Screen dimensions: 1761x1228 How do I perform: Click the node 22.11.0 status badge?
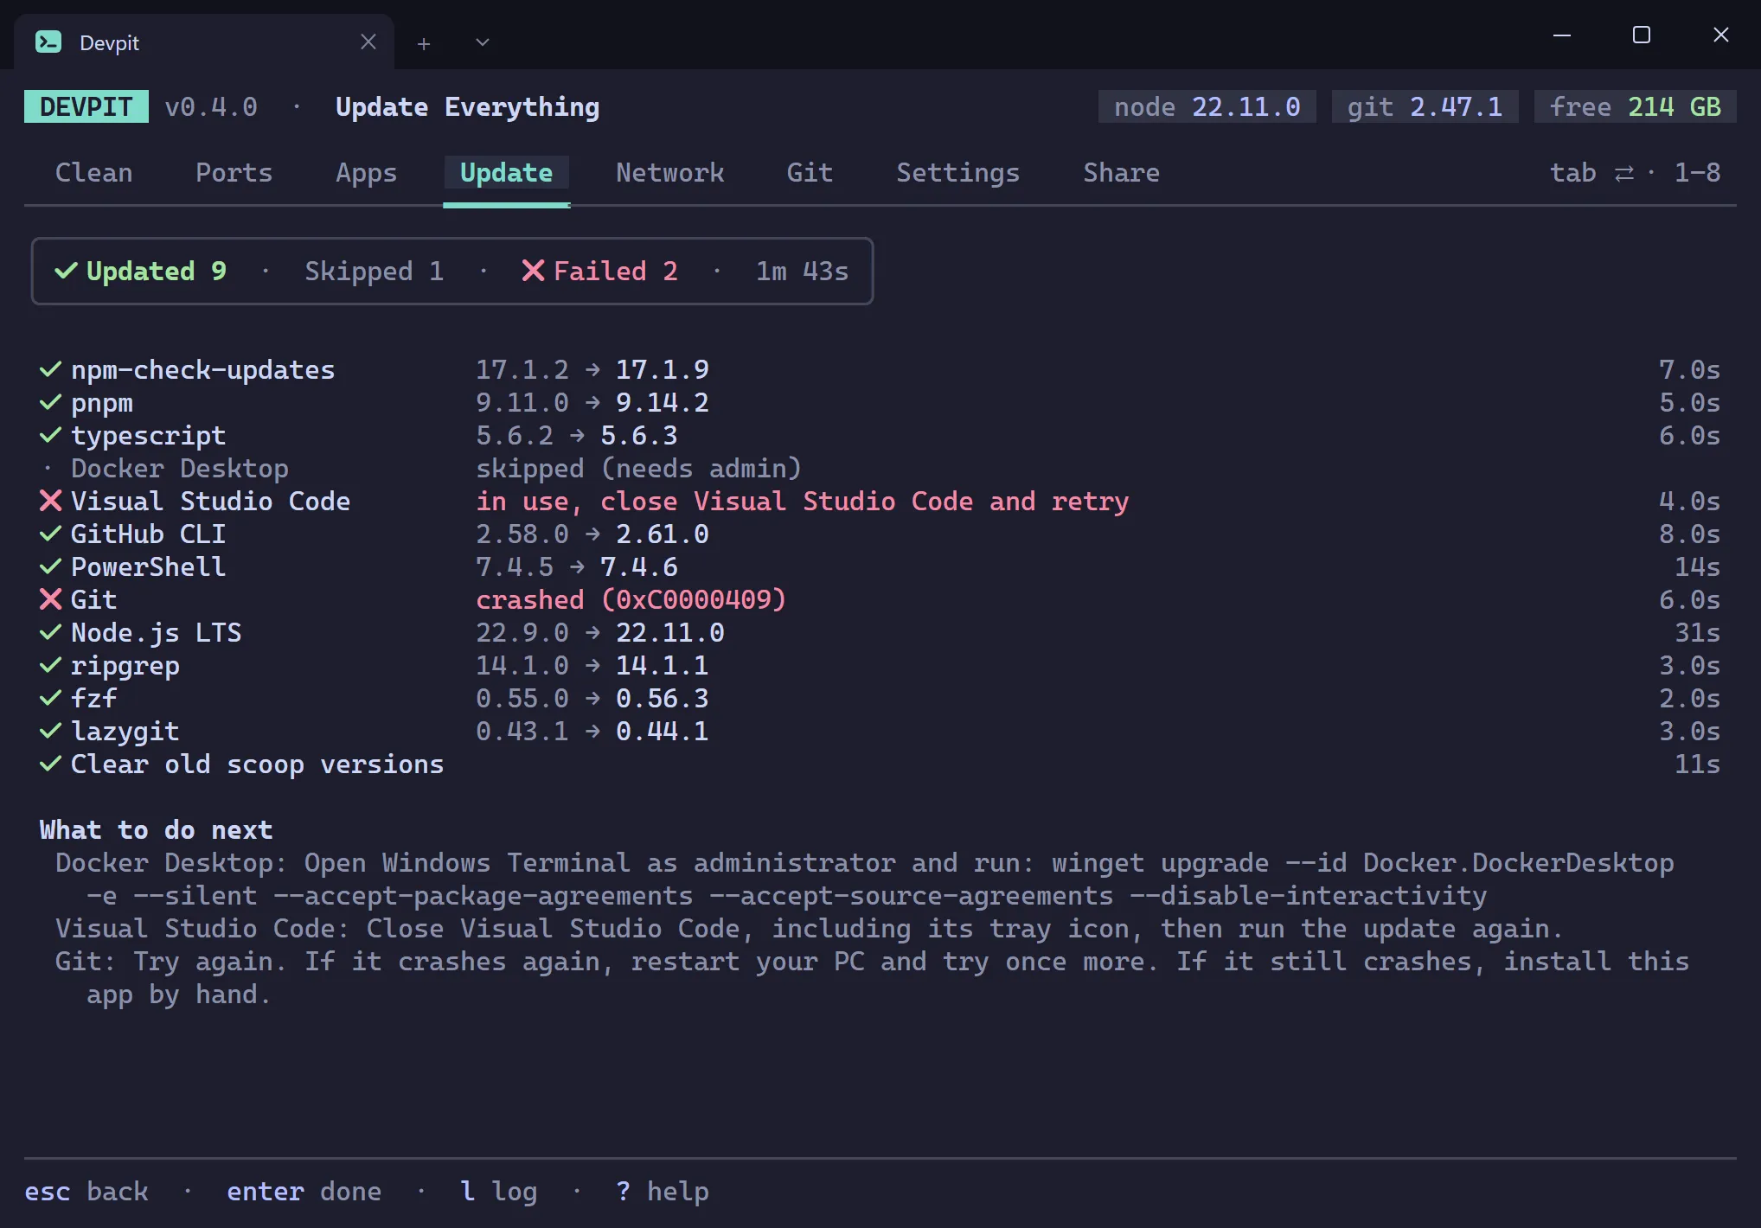1207,106
